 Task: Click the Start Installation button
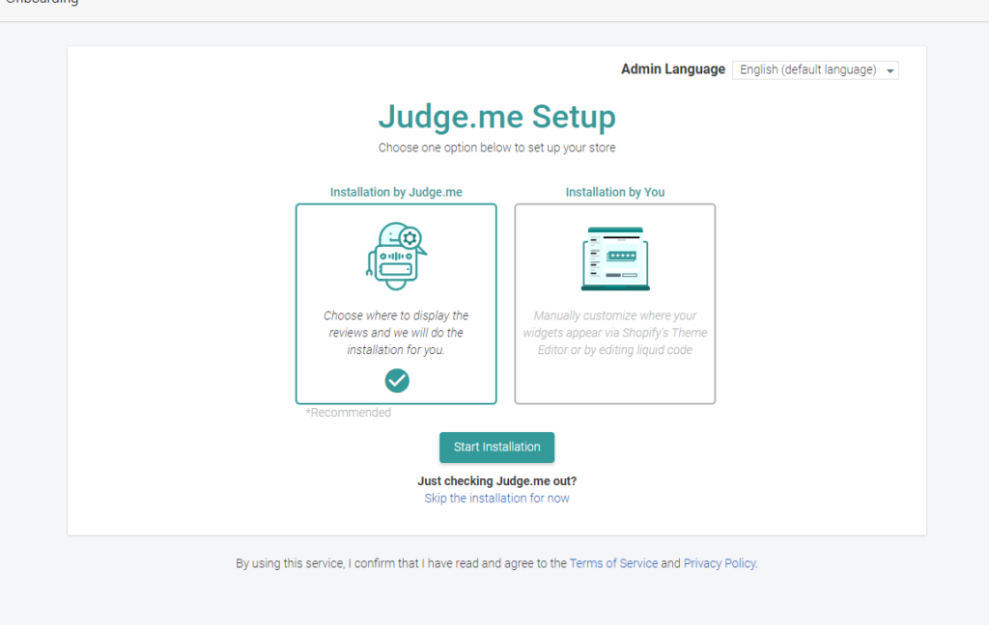pos(497,448)
